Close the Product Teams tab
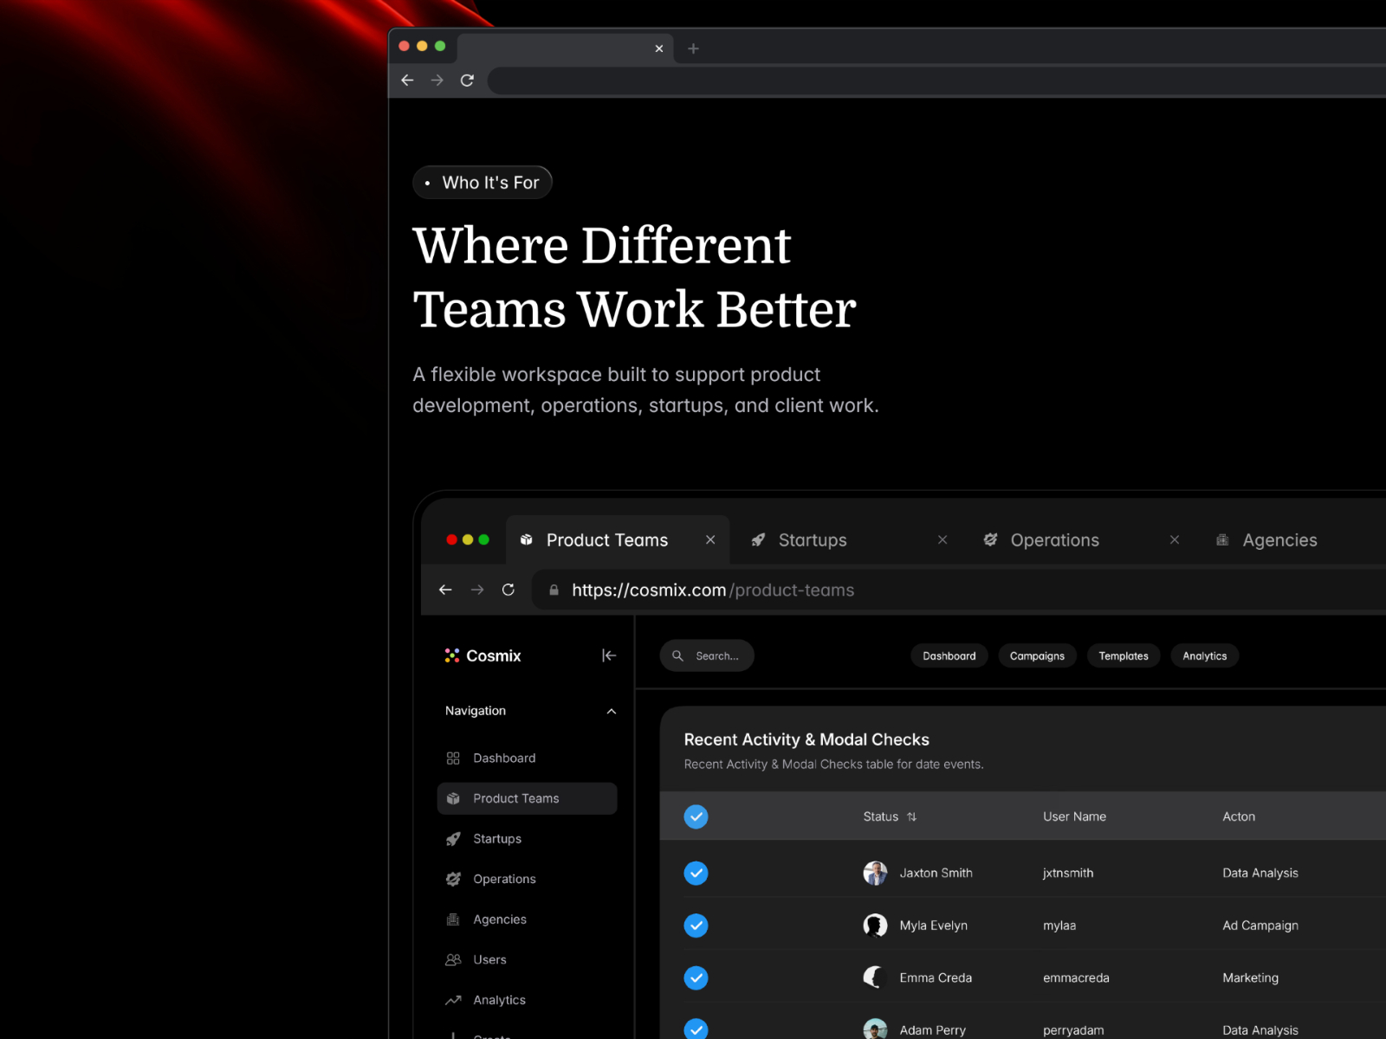Image resolution: width=1386 pixels, height=1039 pixels. [x=710, y=540]
